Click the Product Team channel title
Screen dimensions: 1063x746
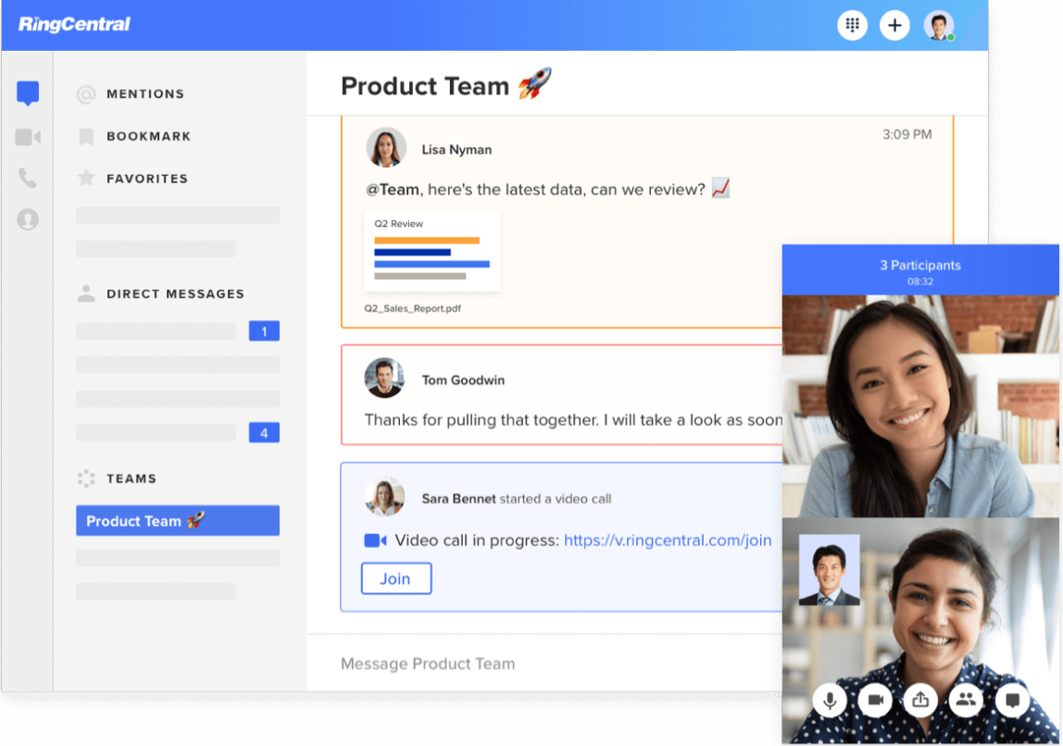[x=446, y=86]
